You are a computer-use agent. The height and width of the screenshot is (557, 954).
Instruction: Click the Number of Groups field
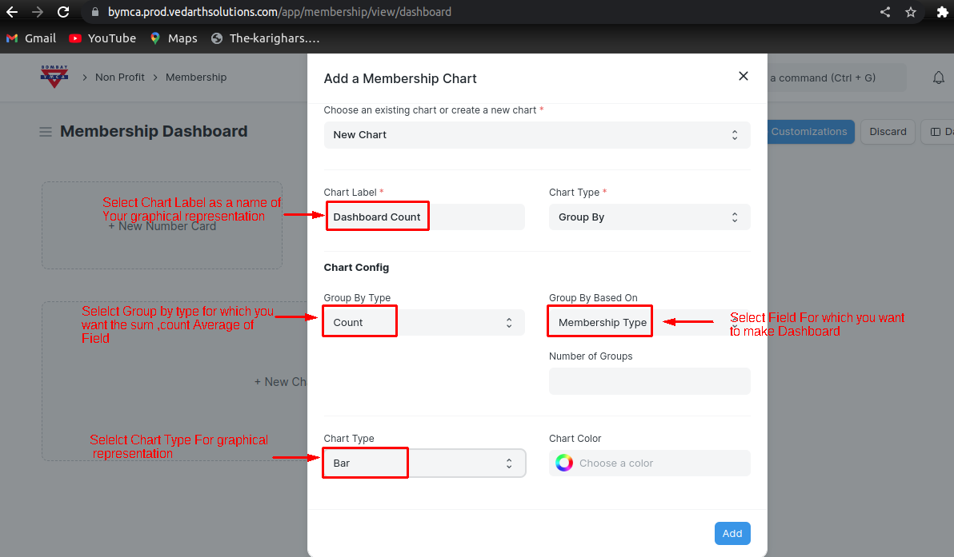click(x=649, y=381)
